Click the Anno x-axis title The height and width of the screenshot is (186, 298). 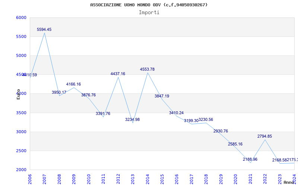coord(289,182)
